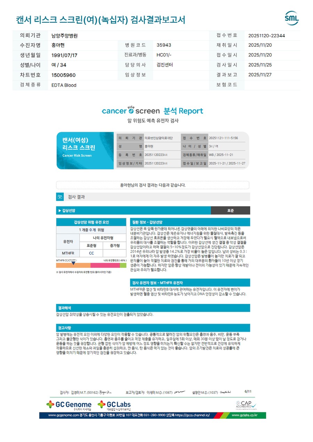Click the 갑상선 section triangle marker

(x=59, y=211)
